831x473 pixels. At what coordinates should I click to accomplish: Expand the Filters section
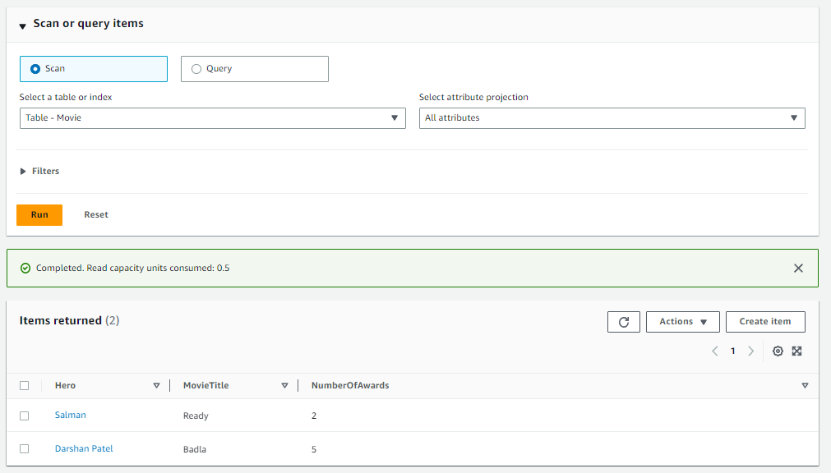click(39, 171)
